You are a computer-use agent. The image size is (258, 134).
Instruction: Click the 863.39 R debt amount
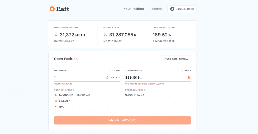click(64, 101)
